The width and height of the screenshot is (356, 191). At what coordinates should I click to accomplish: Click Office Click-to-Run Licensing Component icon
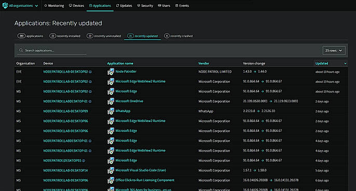[x=111, y=180]
